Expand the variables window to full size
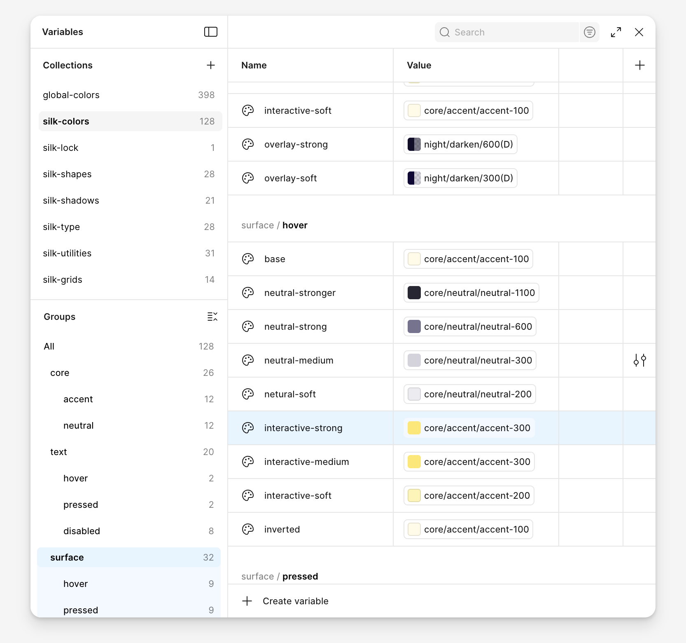The width and height of the screenshot is (686, 643). (616, 32)
